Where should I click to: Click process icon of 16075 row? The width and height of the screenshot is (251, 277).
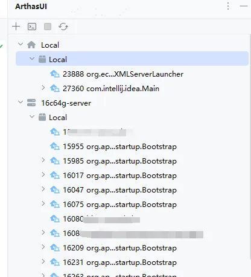pyautogui.click(x=55, y=204)
